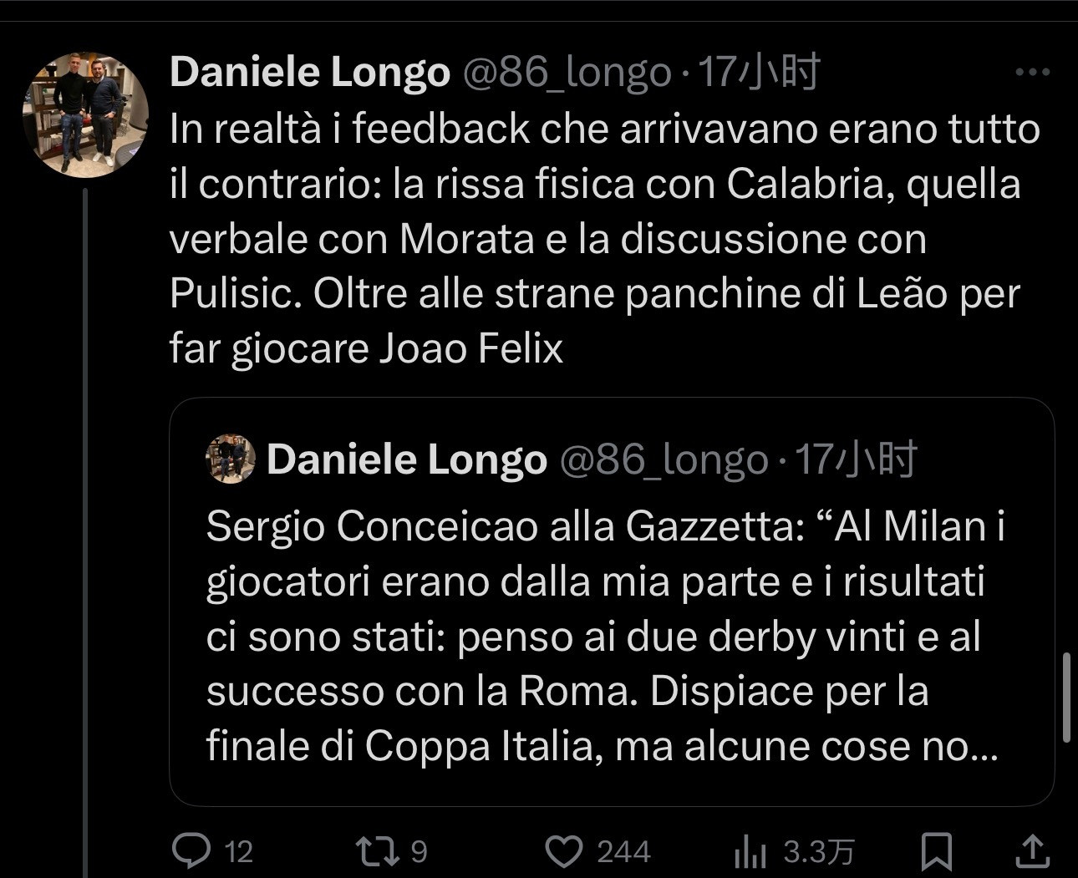This screenshot has width=1078, height=878.
Task: Click the main tweet's 17小时 timestamp
Action: (759, 73)
